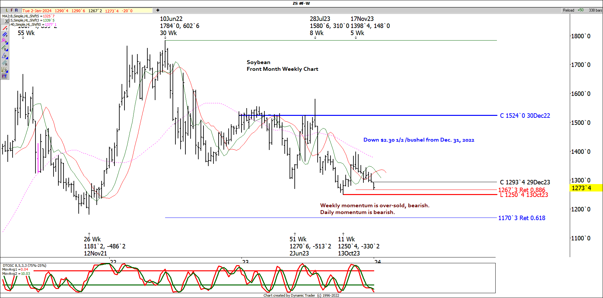The width and height of the screenshot is (603, 298).
Task: Click the DTOSC 8,5,3,3 indicator label
Action: click(25, 265)
